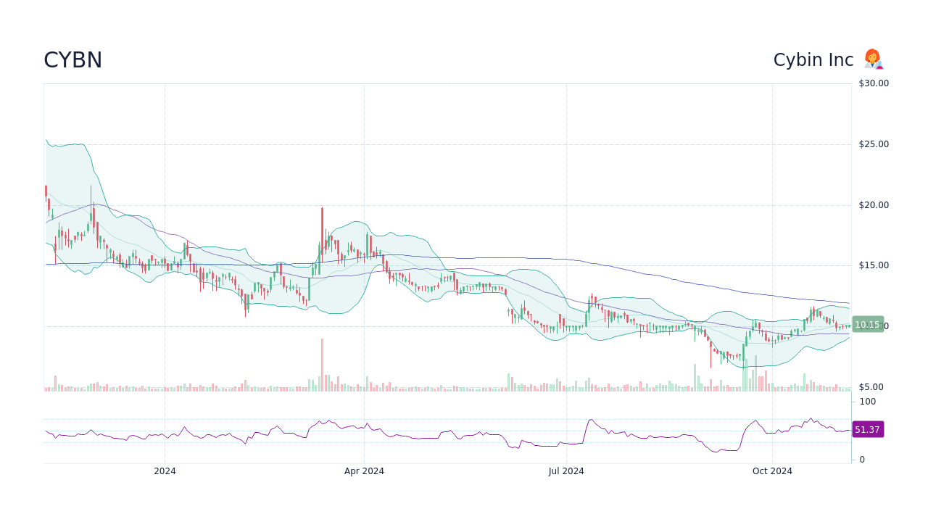Click the RSI value tag 51.37
This screenshot has width=928, height=522.
tap(868, 430)
